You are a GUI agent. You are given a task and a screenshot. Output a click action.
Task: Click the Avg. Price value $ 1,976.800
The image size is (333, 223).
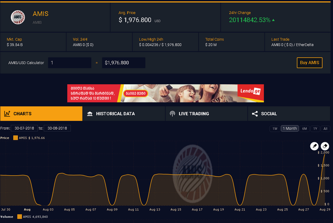(135, 20)
